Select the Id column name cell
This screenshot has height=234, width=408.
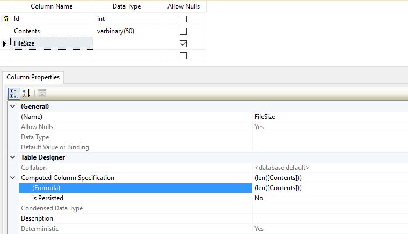[52, 19]
